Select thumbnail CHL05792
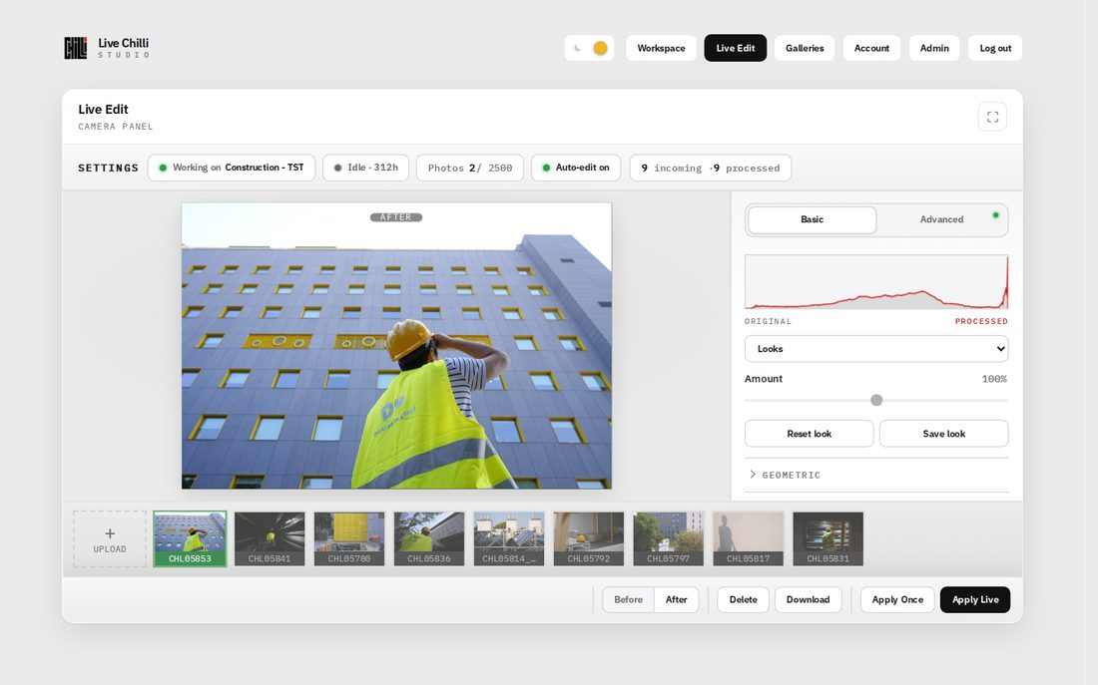The height and width of the screenshot is (685, 1098). pyautogui.click(x=589, y=538)
